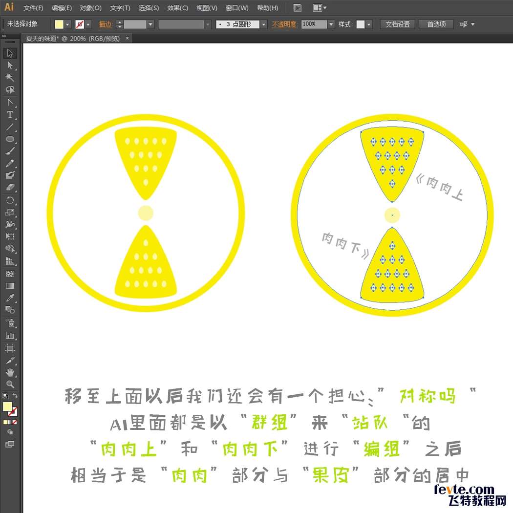The height and width of the screenshot is (513, 513).
Task: Click the 首选项 button
Action: click(436, 24)
